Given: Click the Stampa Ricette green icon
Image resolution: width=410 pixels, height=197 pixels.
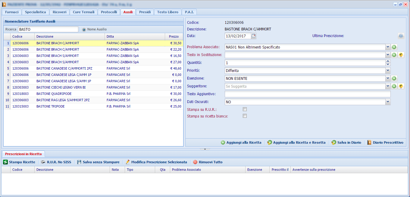Looking at the screenshot, I should click(x=5, y=162).
